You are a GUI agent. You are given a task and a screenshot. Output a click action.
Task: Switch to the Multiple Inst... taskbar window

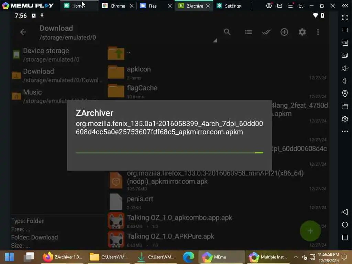[x=268, y=257]
